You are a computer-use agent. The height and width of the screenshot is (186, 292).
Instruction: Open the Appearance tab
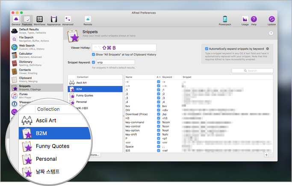point(54,21)
